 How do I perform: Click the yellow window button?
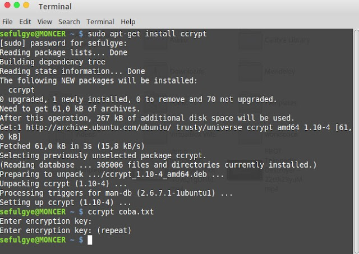[26, 5]
